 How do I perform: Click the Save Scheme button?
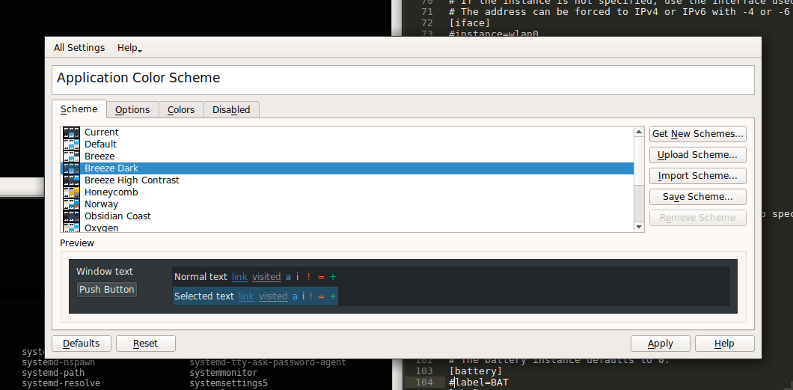[698, 197]
